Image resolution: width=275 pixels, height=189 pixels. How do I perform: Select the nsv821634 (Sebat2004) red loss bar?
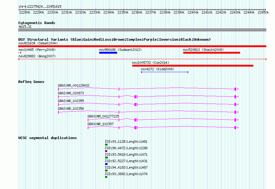(x=142, y=46)
